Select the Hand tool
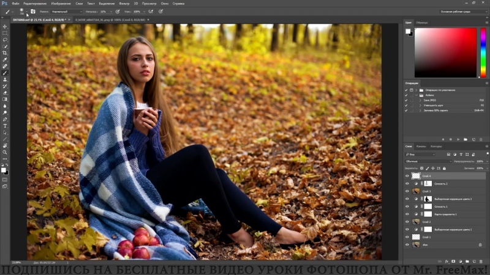The image size is (490, 275). (x=5, y=145)
